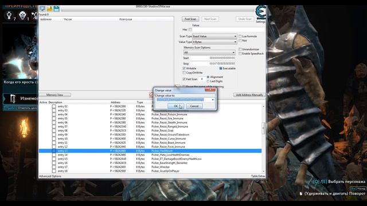Select the Picker_Resist_GroundTakedown value

pyautogui.click(x=170, y=134)
